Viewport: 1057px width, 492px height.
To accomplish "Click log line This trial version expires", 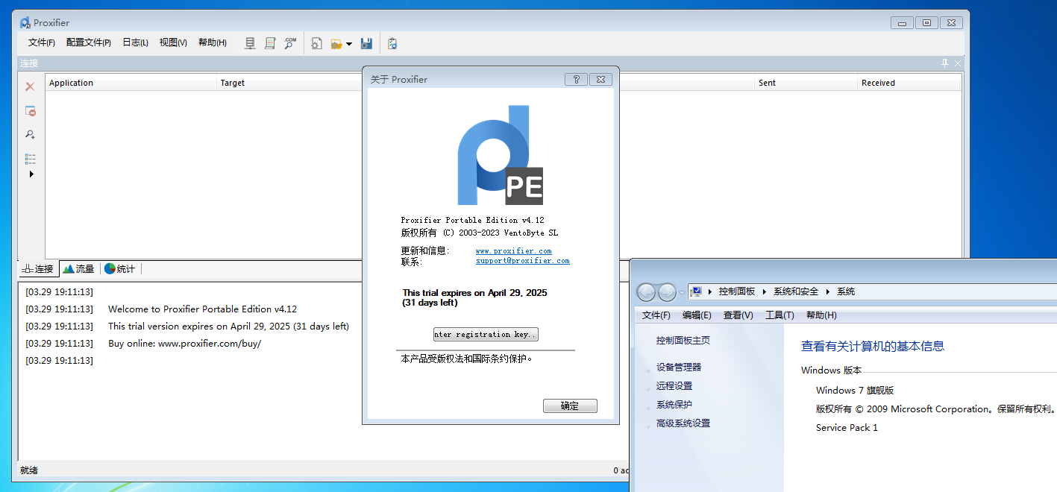I will [228, 326].
